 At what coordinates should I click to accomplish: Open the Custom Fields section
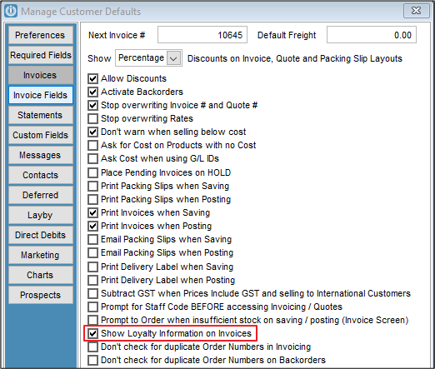40,135
